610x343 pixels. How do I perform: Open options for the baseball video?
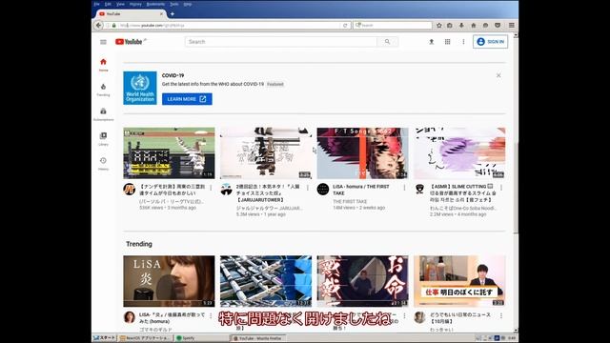[211, 188]
